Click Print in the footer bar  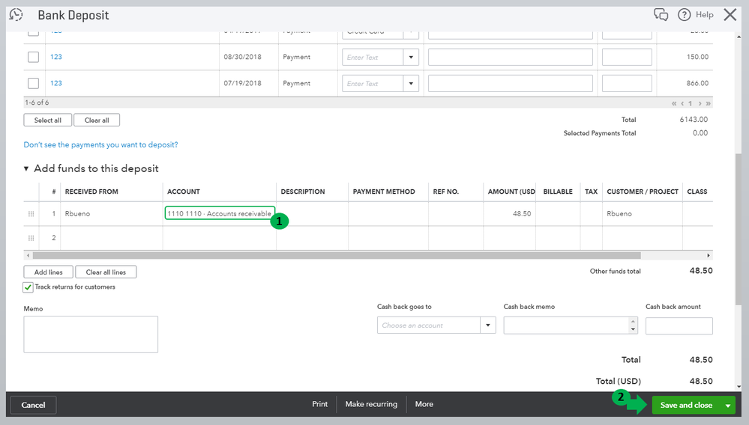[319, 404]
